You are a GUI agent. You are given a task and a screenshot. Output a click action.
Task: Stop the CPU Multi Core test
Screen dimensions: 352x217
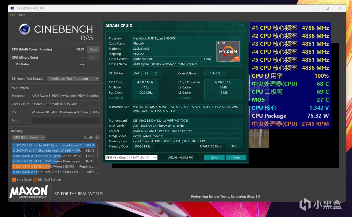click(93, 49)
